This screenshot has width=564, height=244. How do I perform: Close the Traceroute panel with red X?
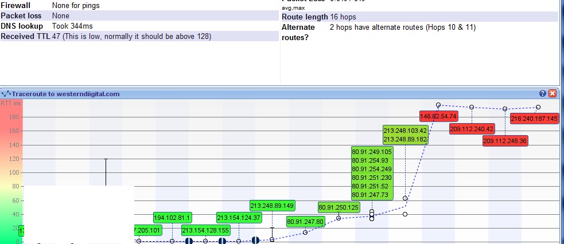553,93
